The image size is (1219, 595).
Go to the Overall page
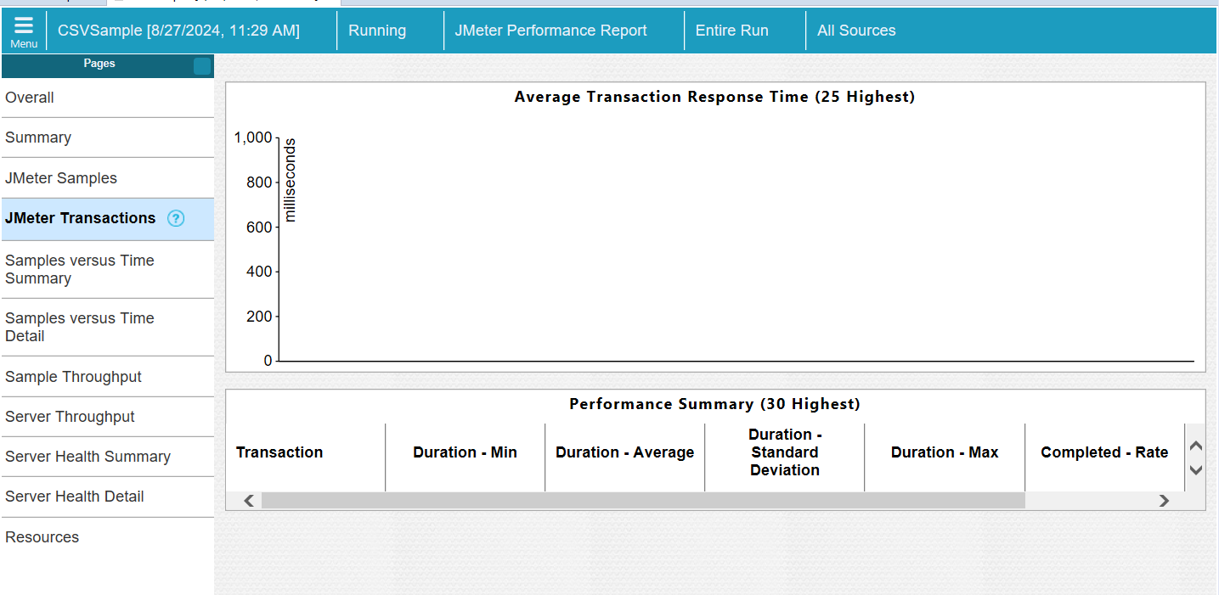(30, 98)
